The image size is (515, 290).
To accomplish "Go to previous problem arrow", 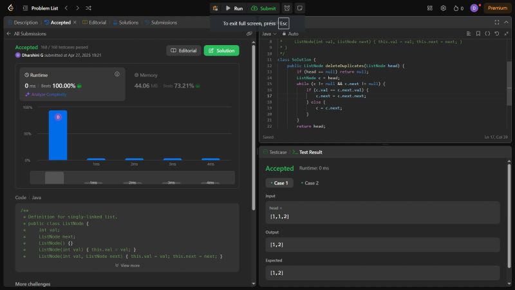I will click(66, 8).
